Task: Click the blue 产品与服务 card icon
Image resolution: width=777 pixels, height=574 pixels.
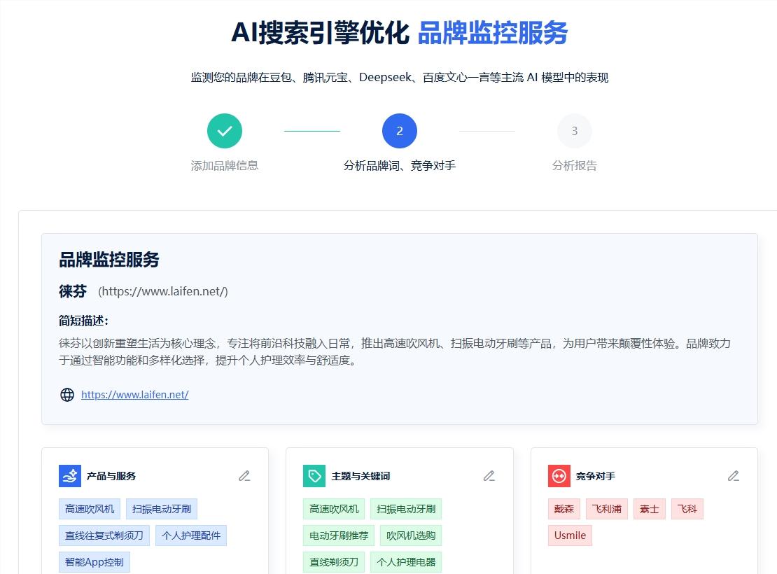Action: [70, 476]
